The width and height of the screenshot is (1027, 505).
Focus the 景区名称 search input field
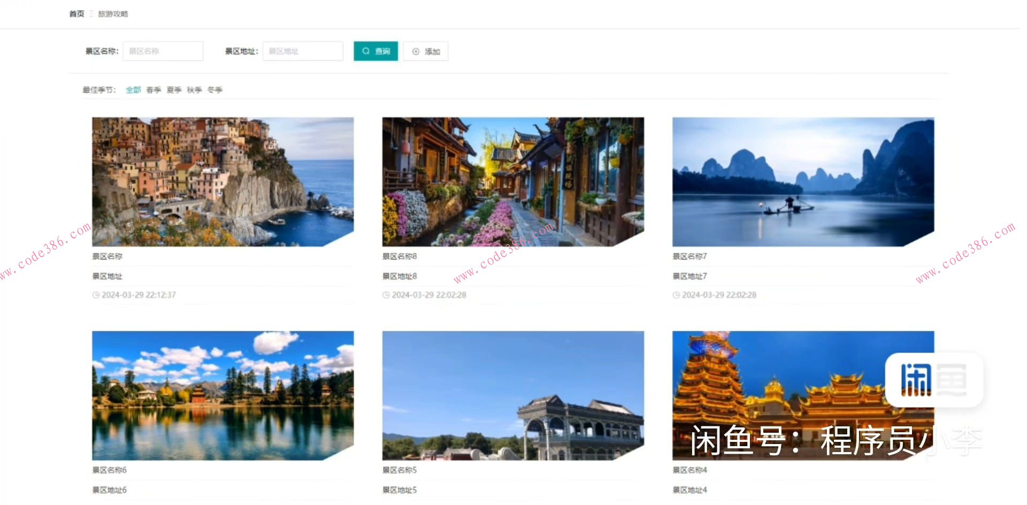click(163, 51)
